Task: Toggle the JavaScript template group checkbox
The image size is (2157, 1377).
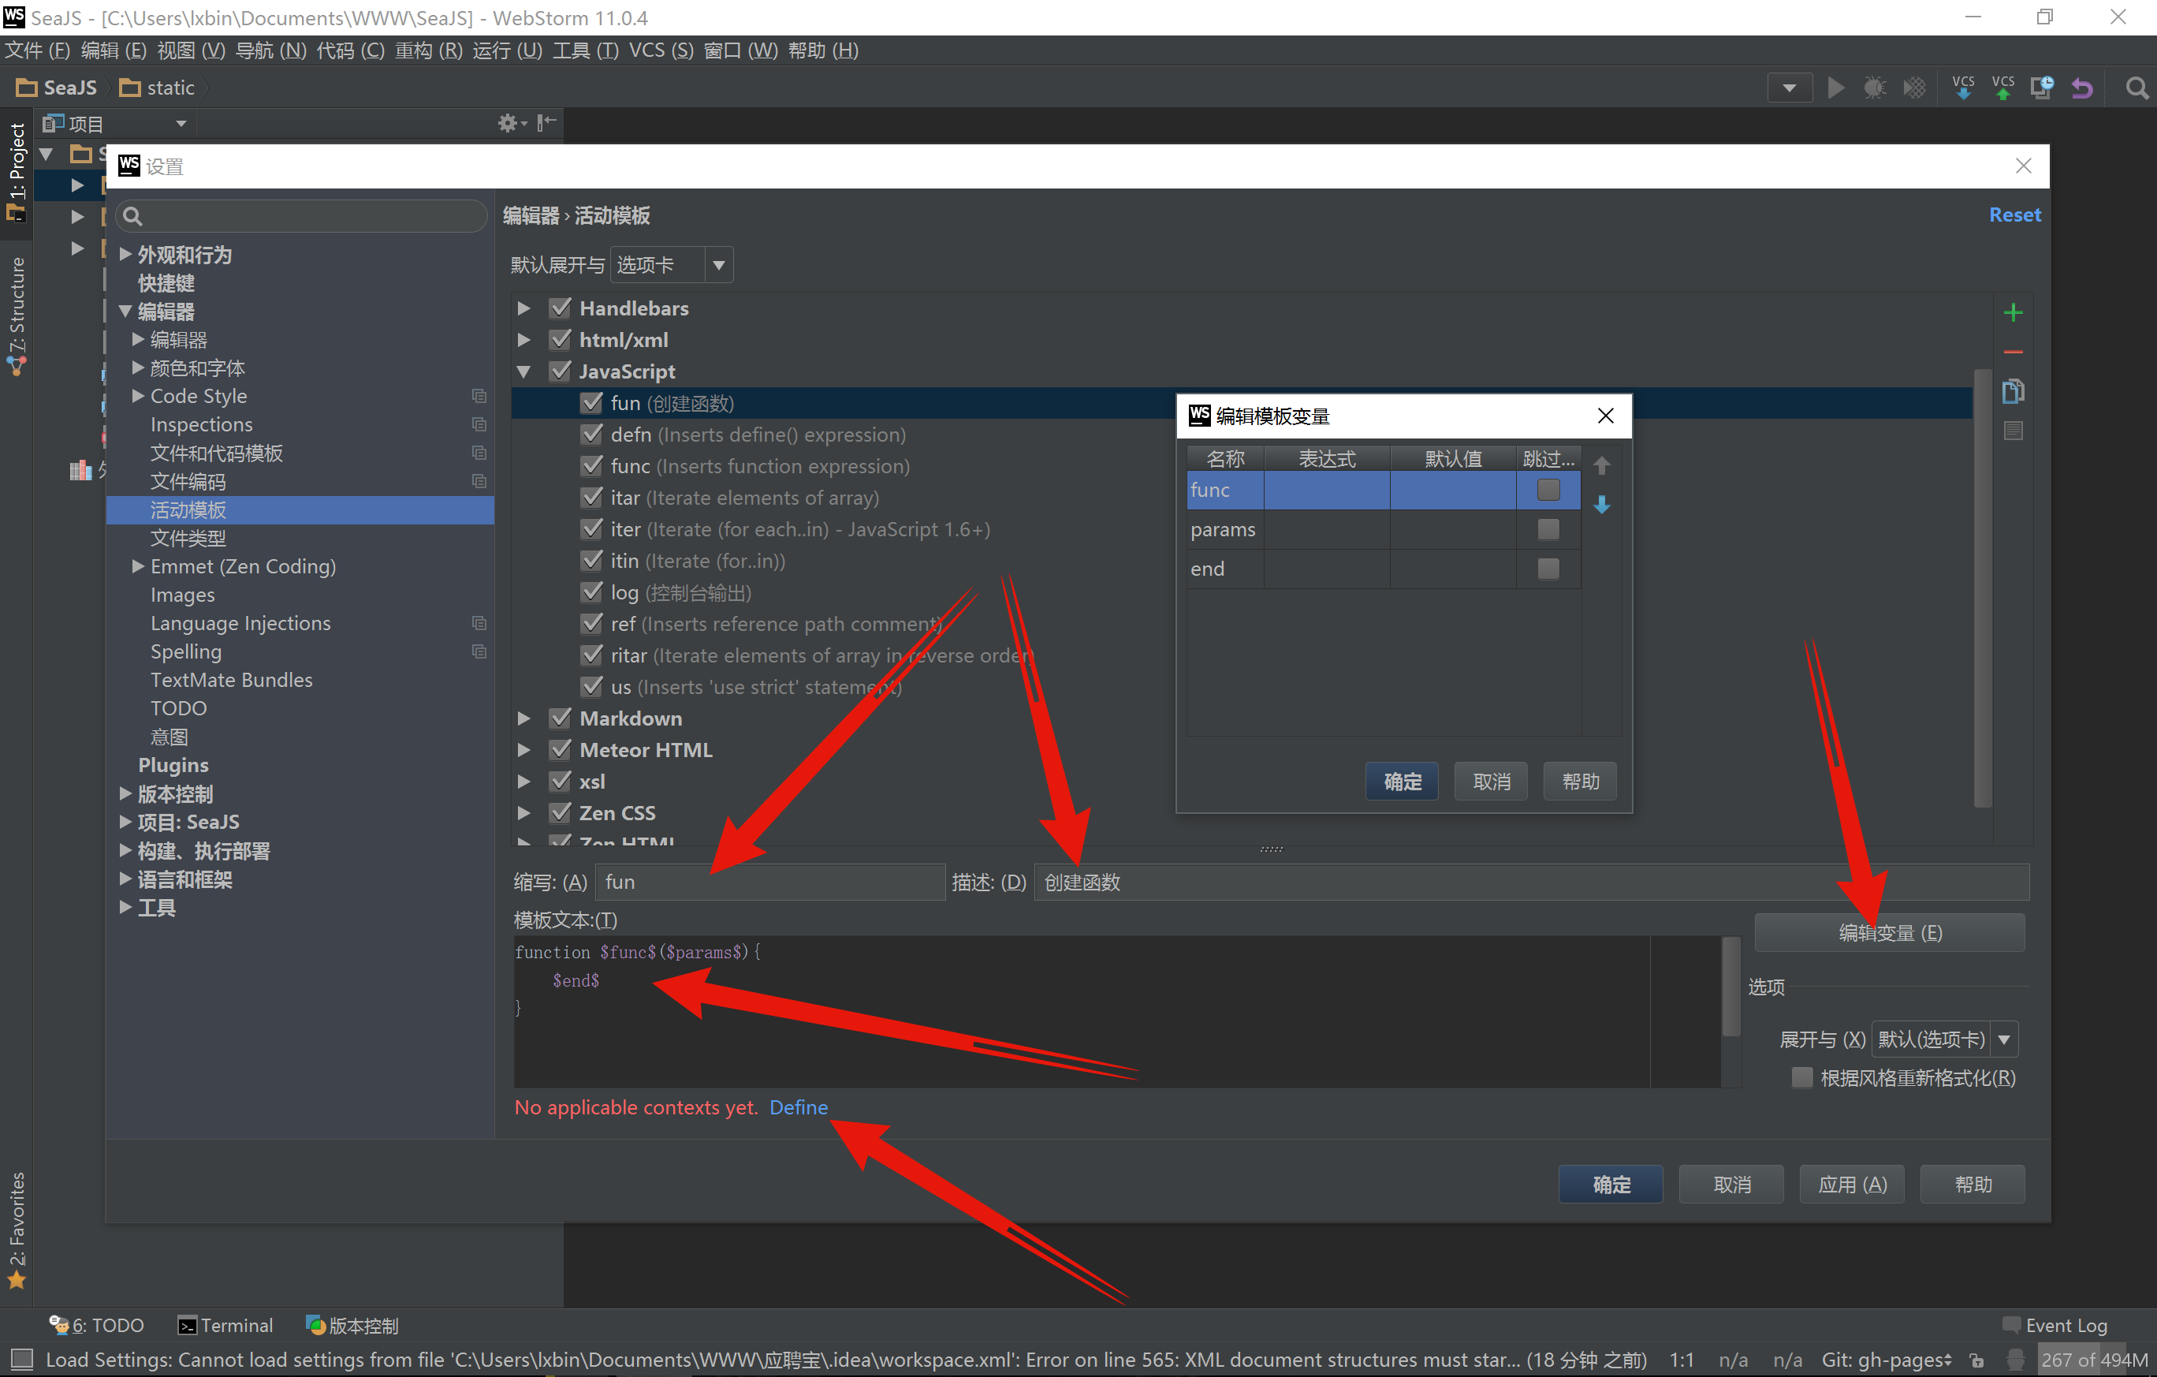Action: point(561,371)
